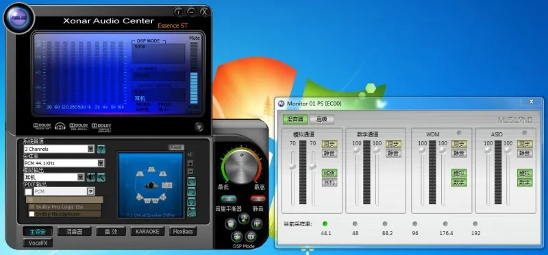Viewport: 548px width, 255px height.
Task: Click the 耳机 button in 模拟通道 panel
Action: 329,182
